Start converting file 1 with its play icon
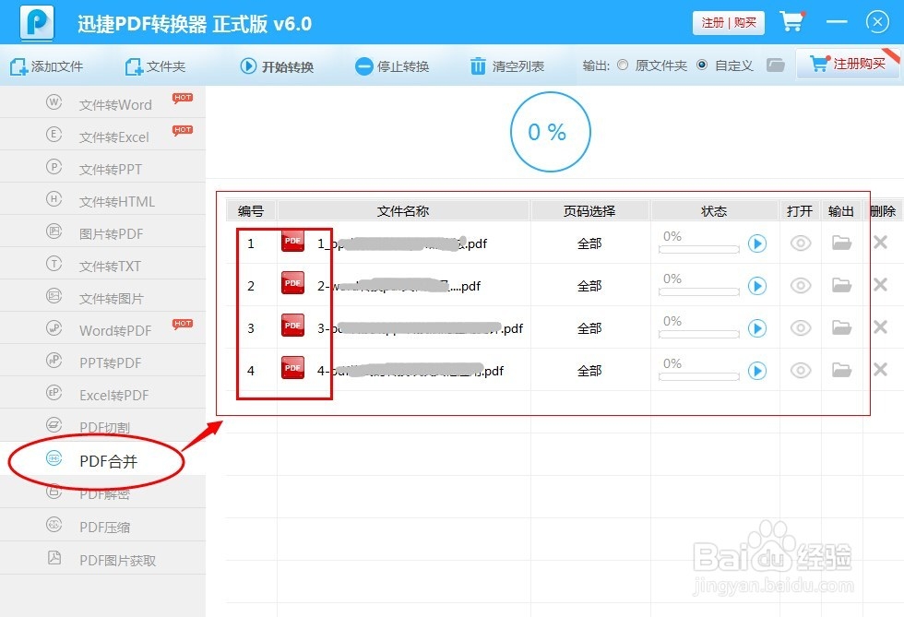Viewport: 904px width, 617px height. [757, 243]
